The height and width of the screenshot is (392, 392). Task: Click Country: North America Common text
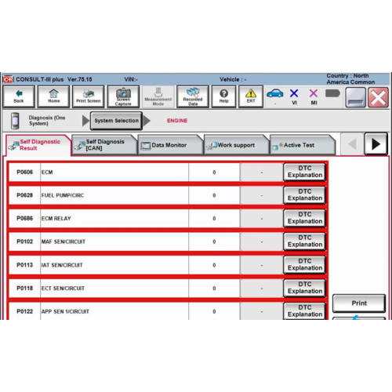point(350,78)
